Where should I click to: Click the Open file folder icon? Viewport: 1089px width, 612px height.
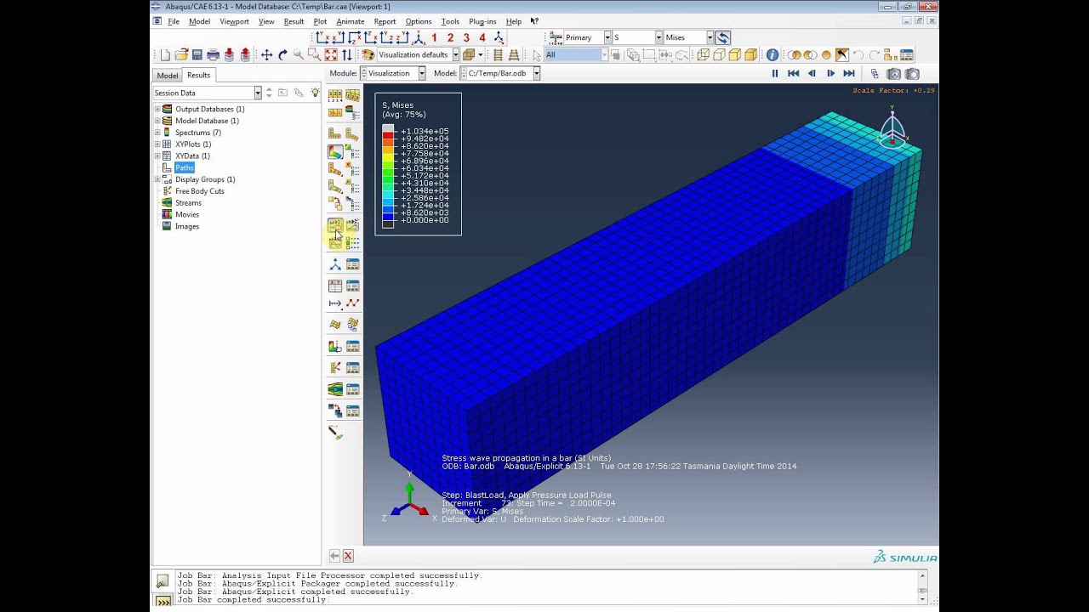pyautogui.click(x=181, y=55)
